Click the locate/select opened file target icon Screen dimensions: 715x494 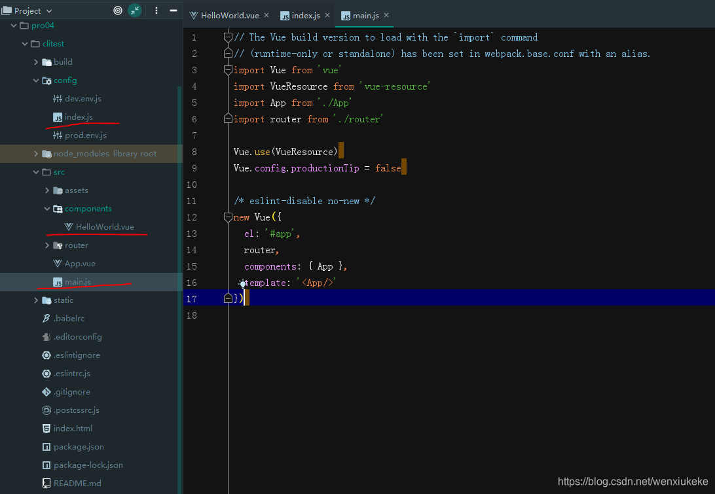point(118,10)
